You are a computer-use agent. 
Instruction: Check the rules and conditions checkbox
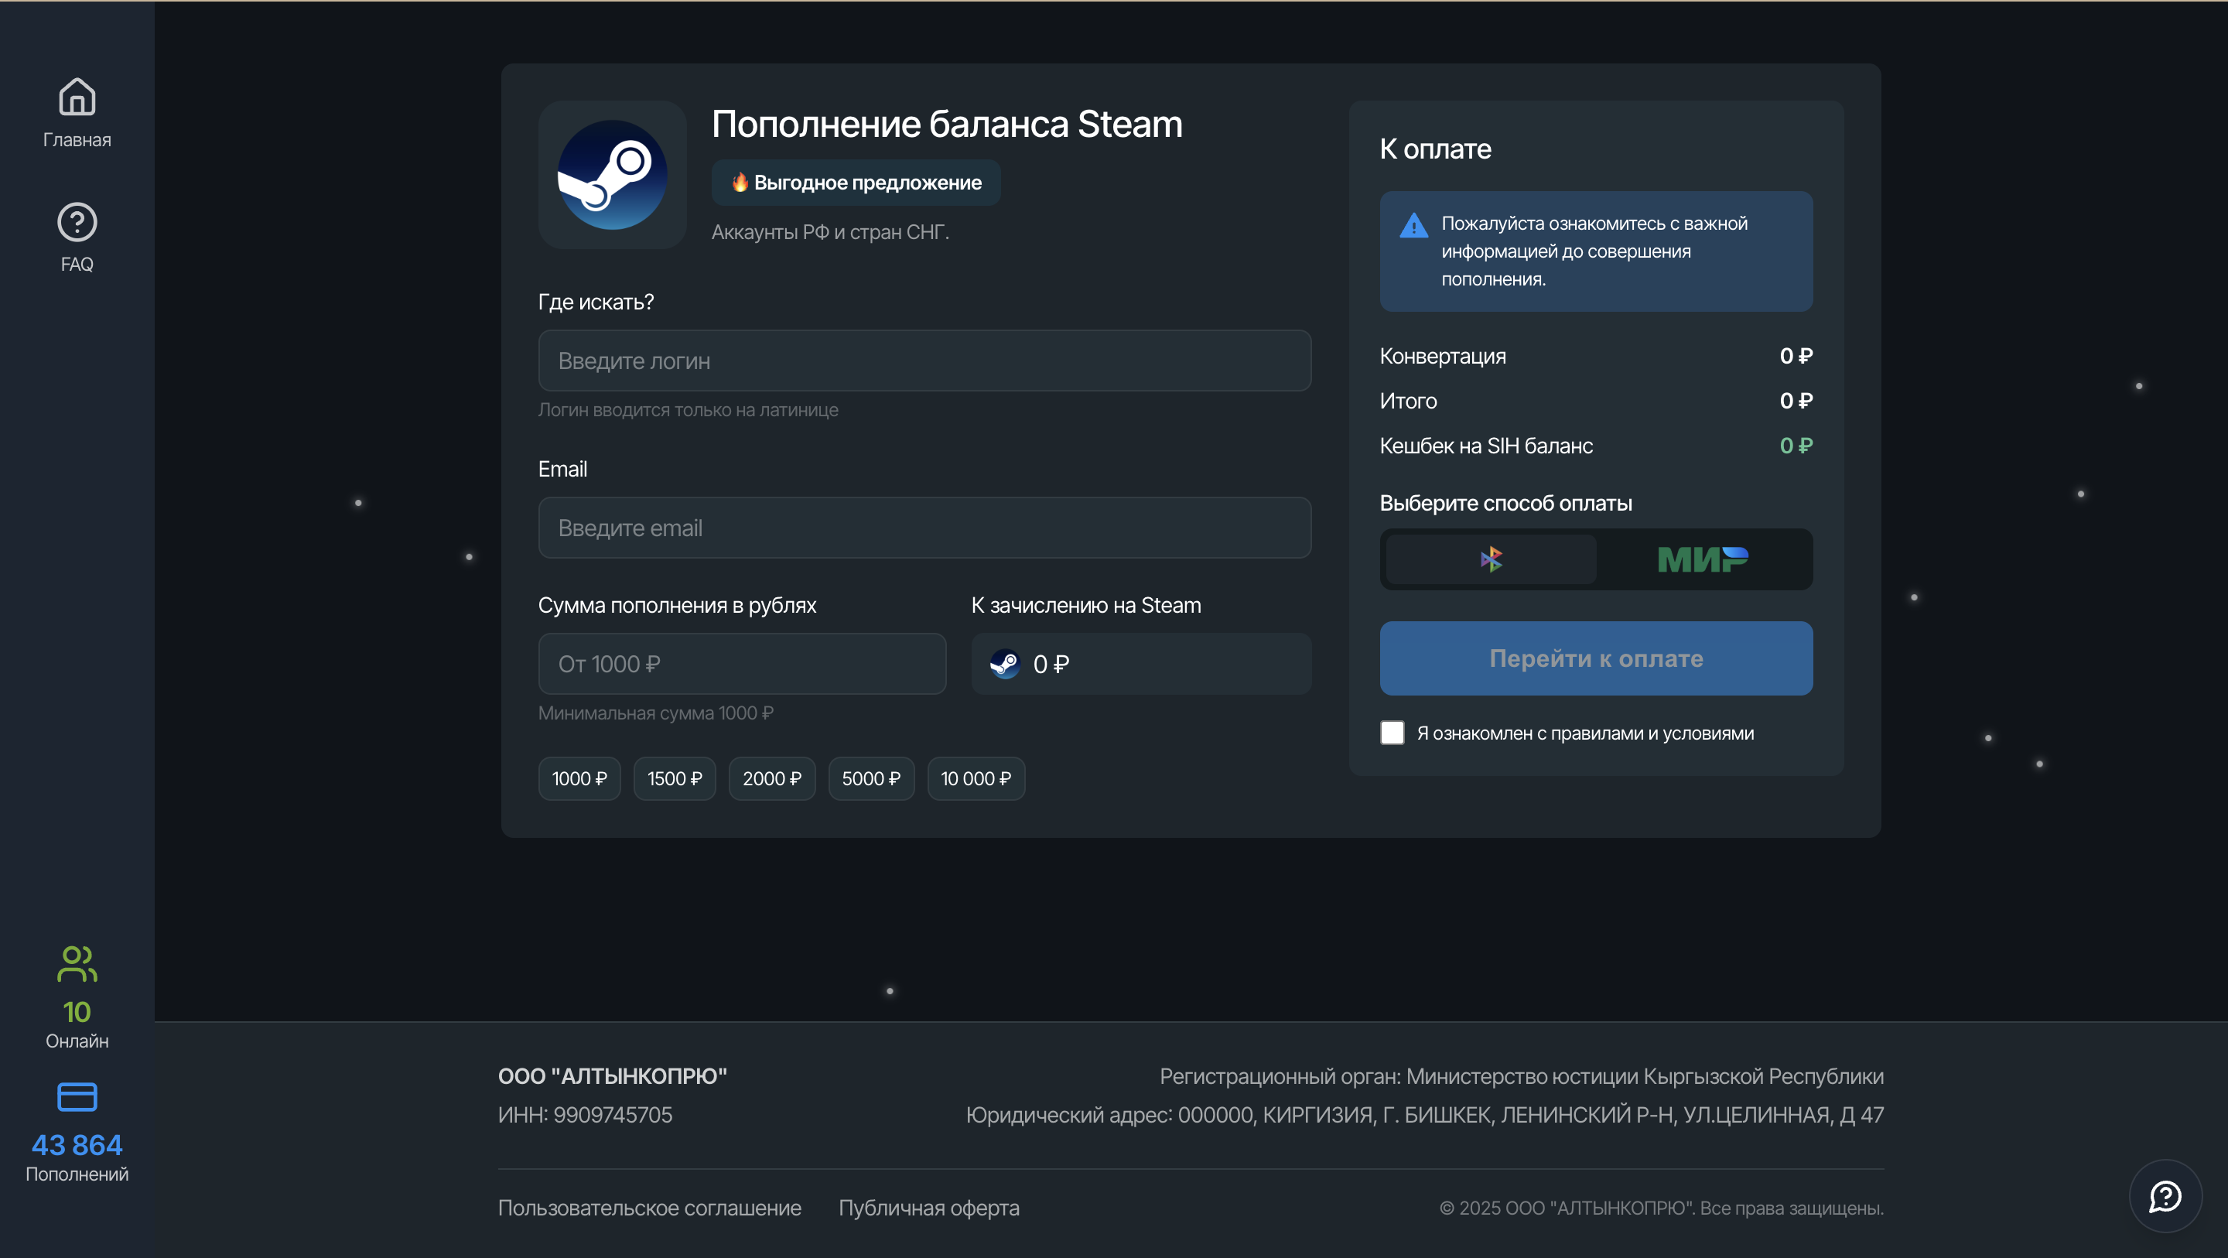click(1392, 733)
